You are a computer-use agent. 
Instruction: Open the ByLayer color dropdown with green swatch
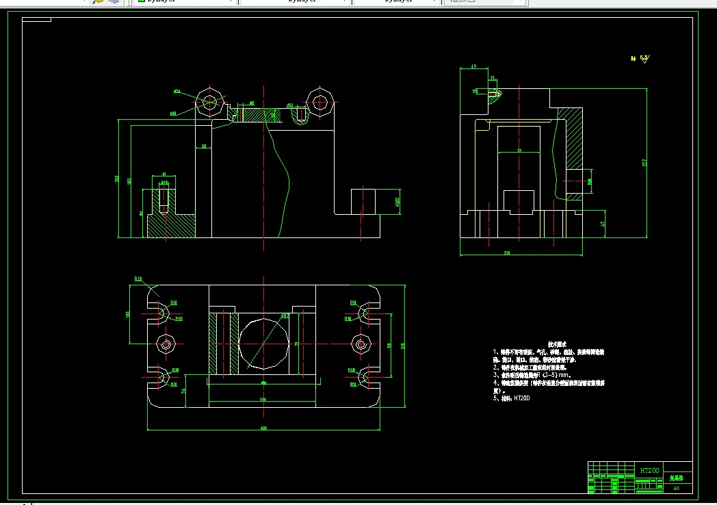coord(185,2)
